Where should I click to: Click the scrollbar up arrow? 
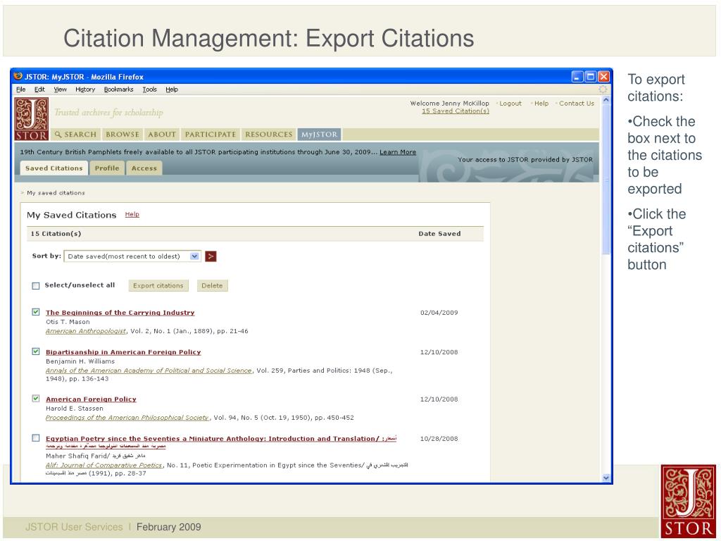tap(606, 100)
